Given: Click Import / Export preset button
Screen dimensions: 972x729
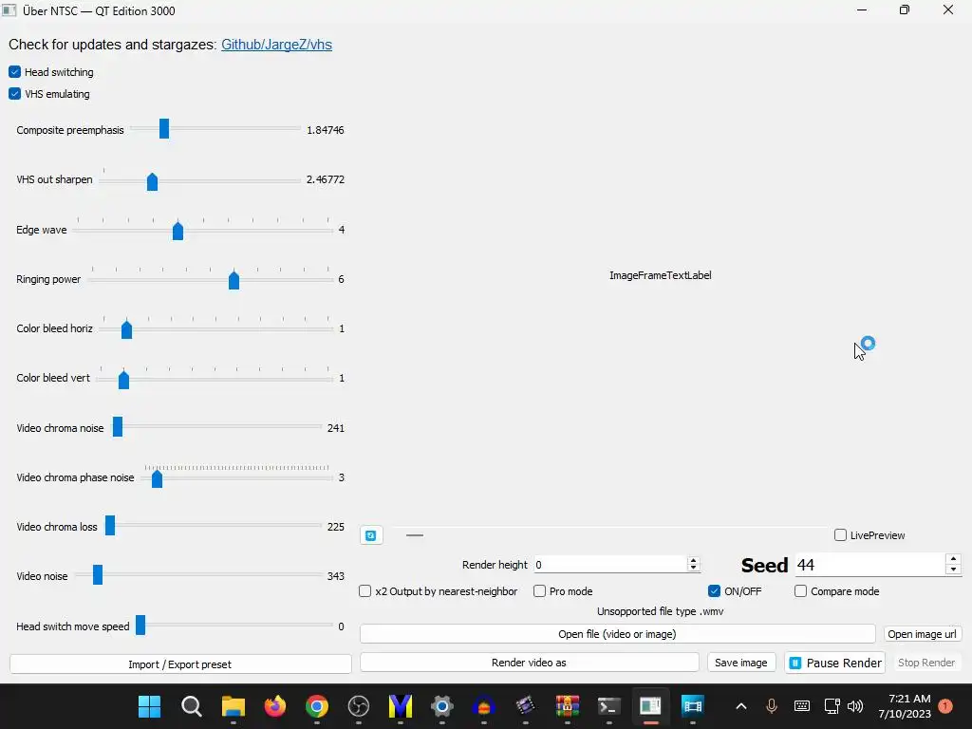Looking at the screenshot, I should click(x=180, y=664).
